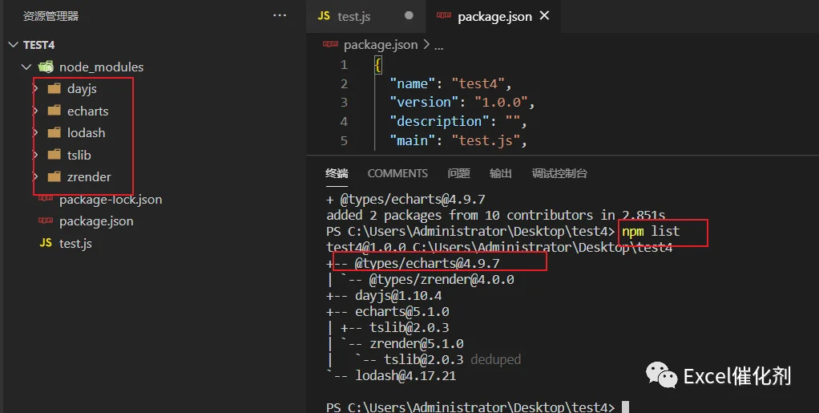Click the npm icon on package.json tab
This screenshot has height=413, width=819.
(x=444, y=16)
